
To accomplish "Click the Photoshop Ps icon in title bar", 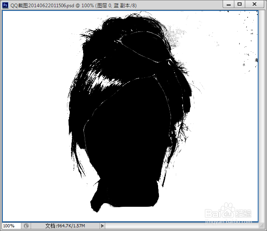I will click(x=5, y=5).
